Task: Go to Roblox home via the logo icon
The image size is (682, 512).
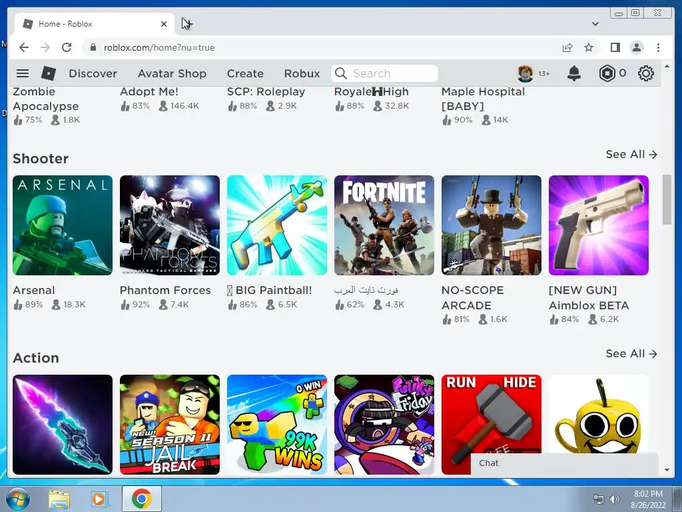Action: click(48, 73)
